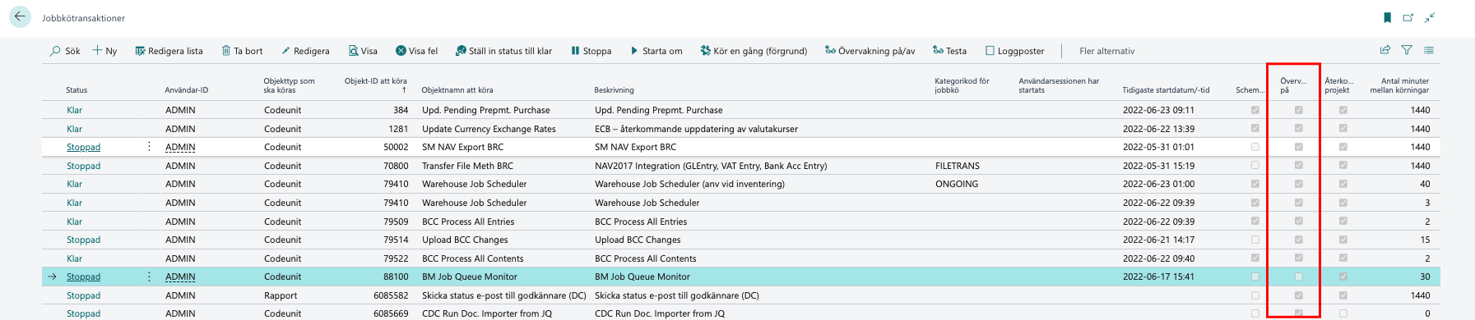Open row options dots for BM Job Queue Monitor
The height and width of the screenshot is (320, 1475).
click(x=149, y=277)
